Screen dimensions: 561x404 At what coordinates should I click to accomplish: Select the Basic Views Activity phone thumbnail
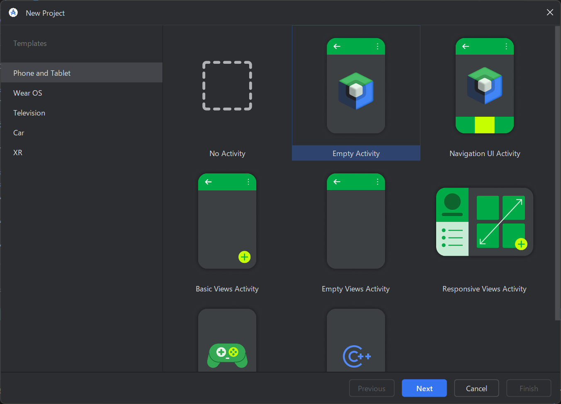click(x=227, y=221)
